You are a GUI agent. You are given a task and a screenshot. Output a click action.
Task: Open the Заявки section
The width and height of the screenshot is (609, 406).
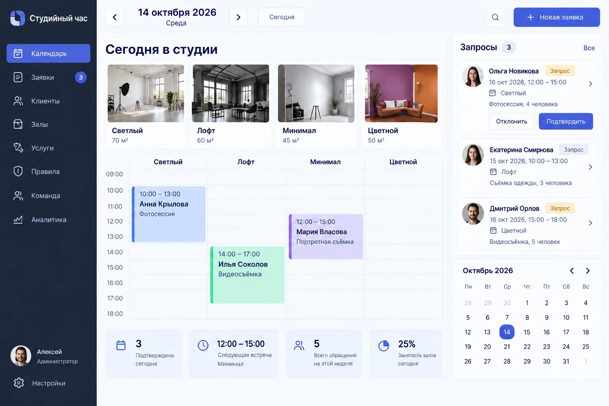(48, 77)
